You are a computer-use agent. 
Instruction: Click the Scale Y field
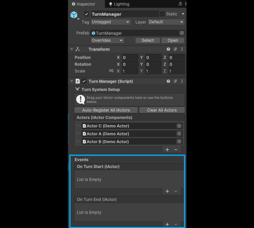pyautogui.click(x=153, y=71)
